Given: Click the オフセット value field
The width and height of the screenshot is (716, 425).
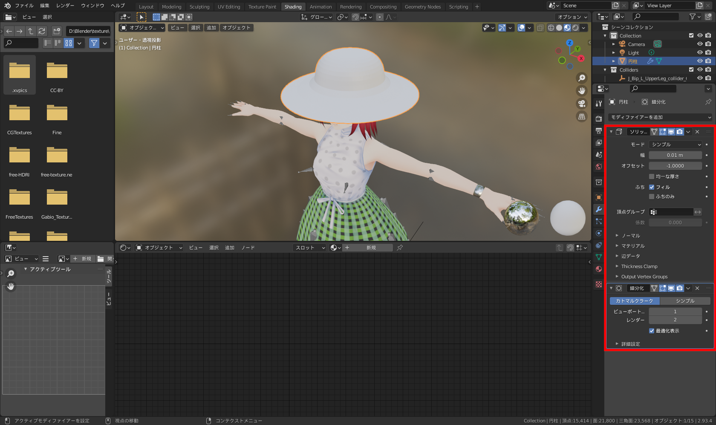Looking at the screenshot, I should [x=675, y=166].
